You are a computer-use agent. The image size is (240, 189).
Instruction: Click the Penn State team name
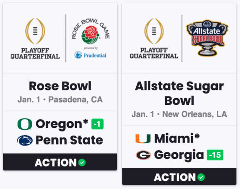[69, 140]
